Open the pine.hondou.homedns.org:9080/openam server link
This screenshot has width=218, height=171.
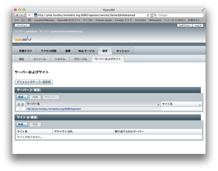click(54, 109)
